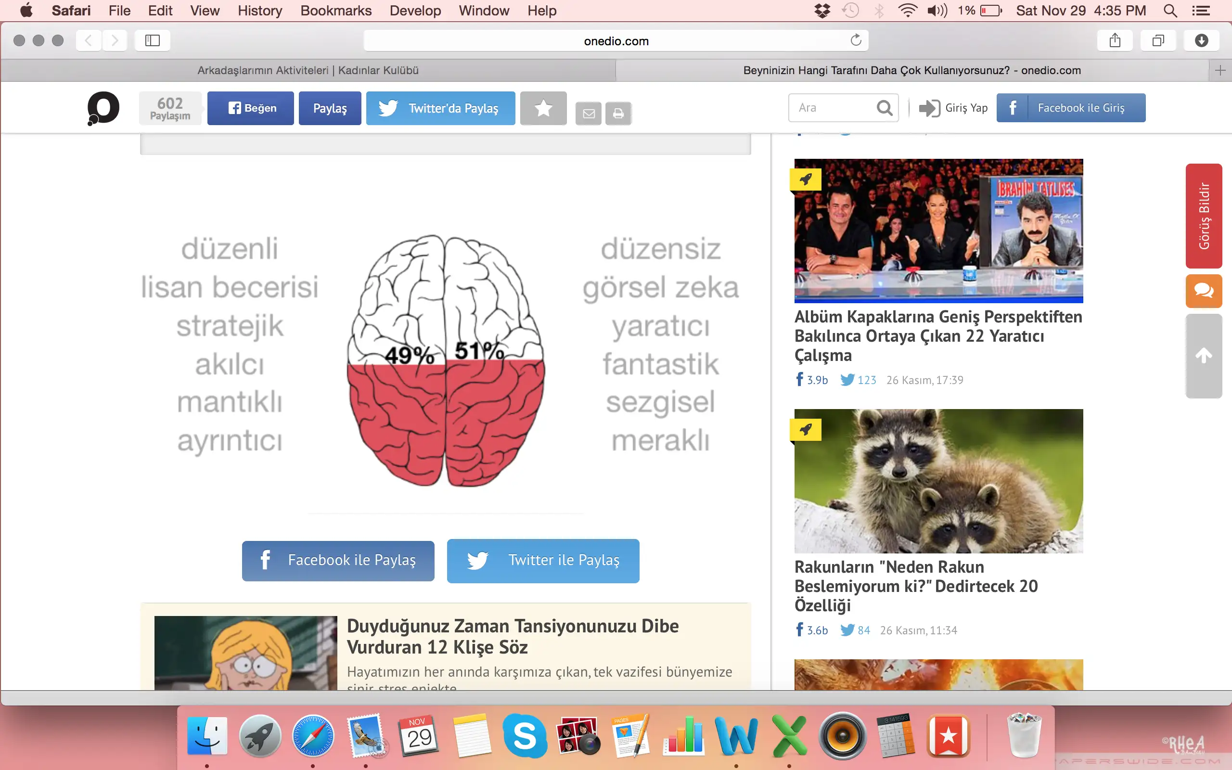Screen dimensions: 1232x770
Task: Open Finder from the Dock
Action: click(x=206, y=736)
